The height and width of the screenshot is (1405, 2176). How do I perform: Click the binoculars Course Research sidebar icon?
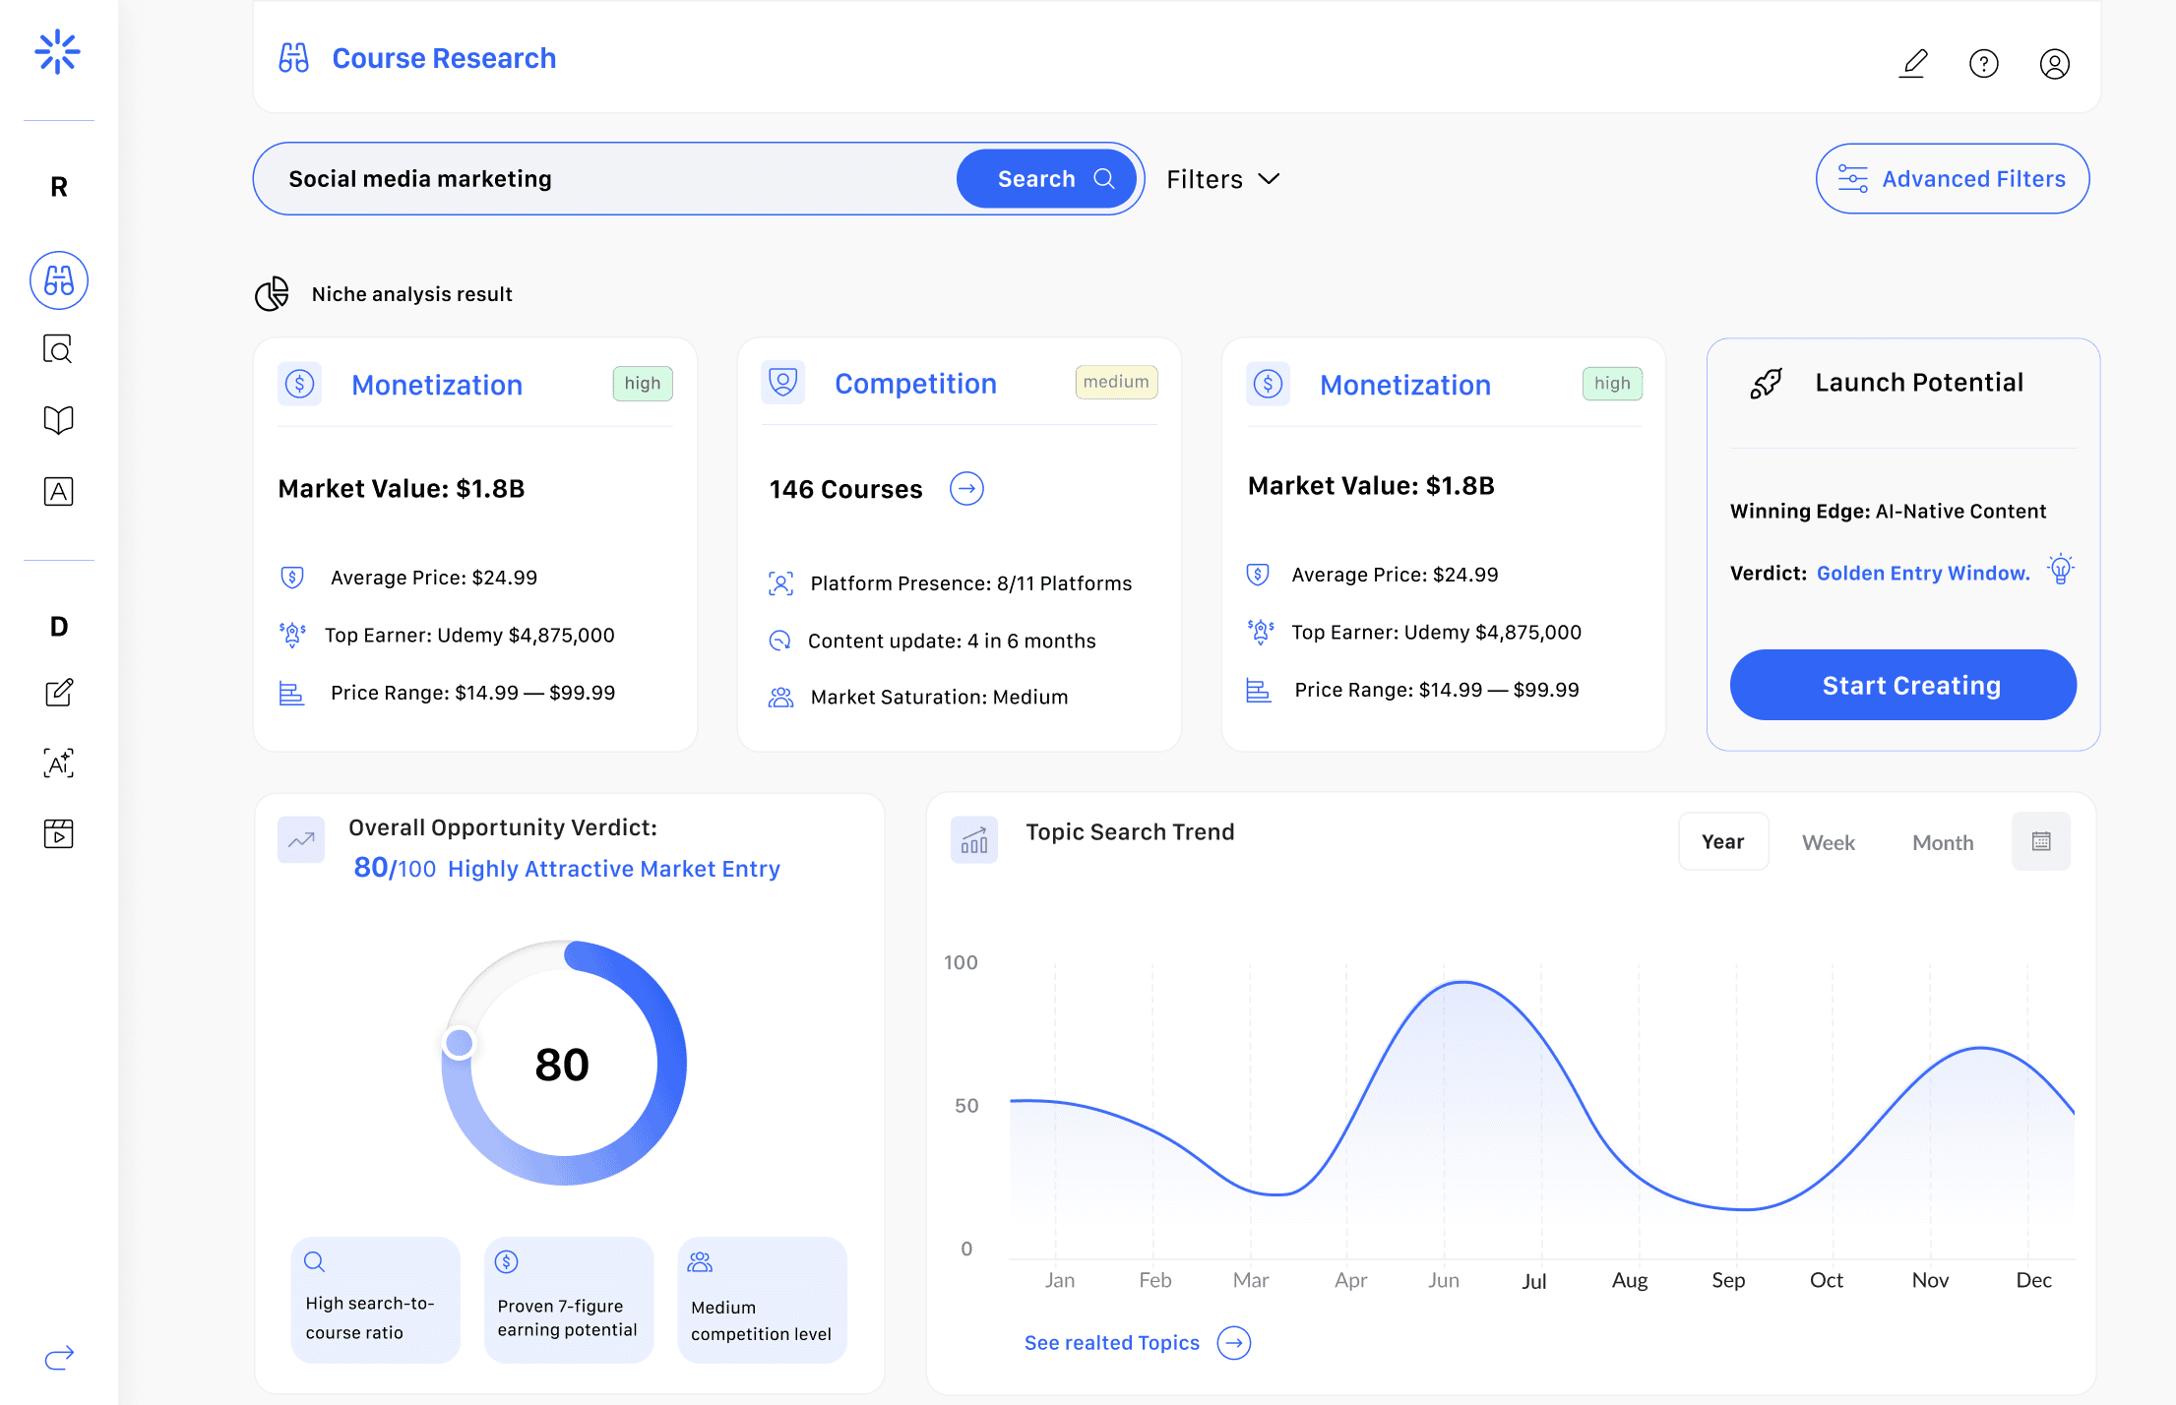[59, 280]
